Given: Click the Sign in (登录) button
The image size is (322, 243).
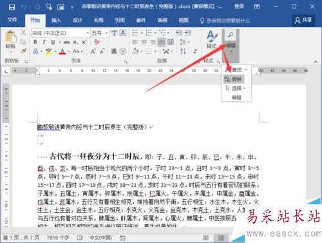Looking at the screenshot, I should tap(239, 6).
